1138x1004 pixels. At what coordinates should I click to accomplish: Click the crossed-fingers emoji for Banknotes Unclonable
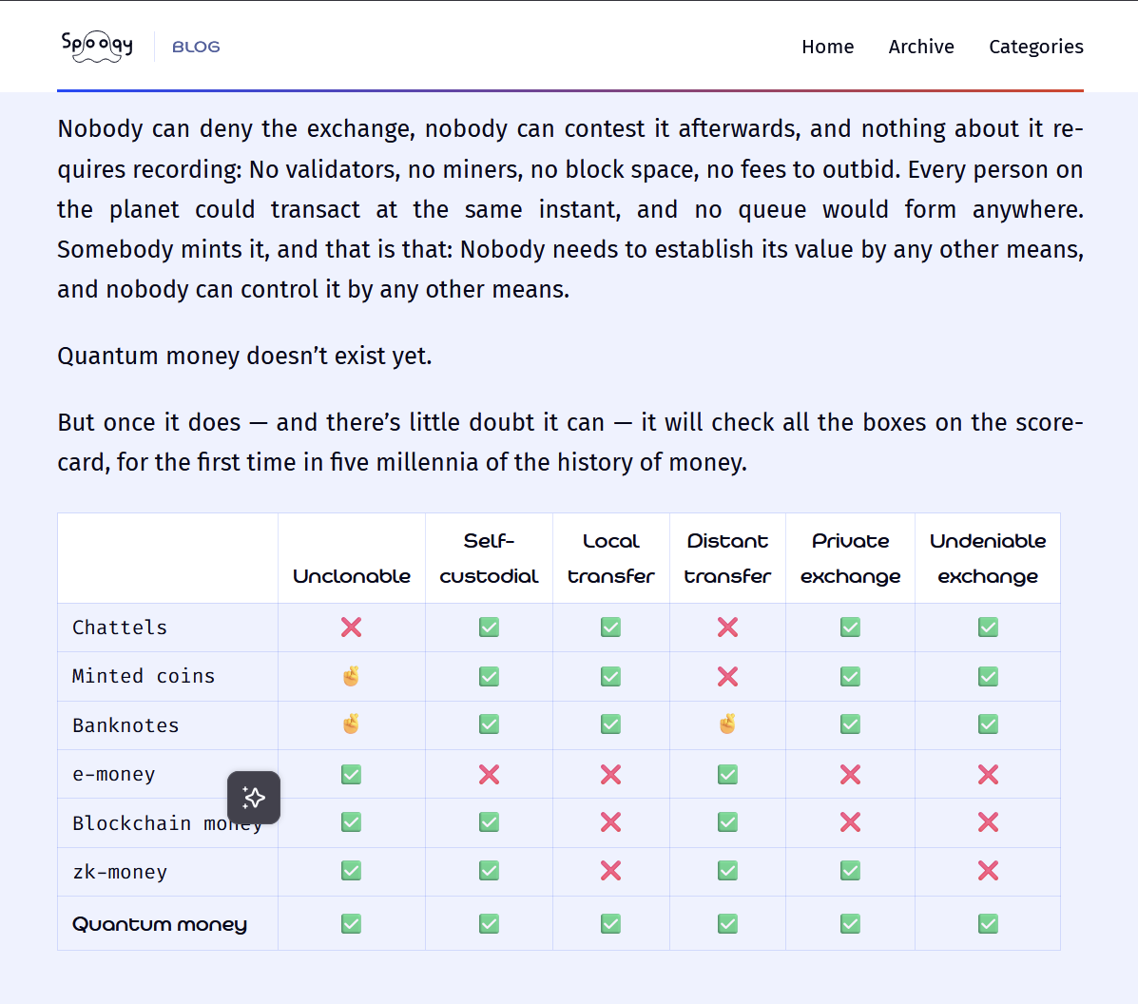(351, 724)
